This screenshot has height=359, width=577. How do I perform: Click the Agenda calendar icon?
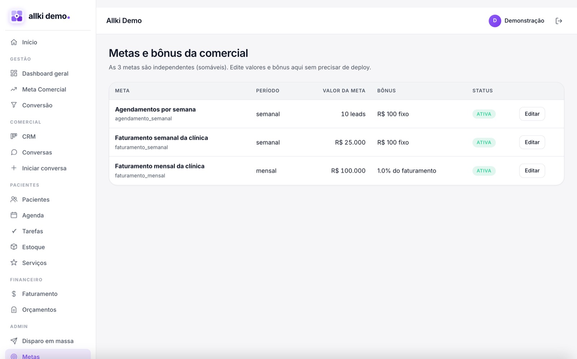coord(14,215)
